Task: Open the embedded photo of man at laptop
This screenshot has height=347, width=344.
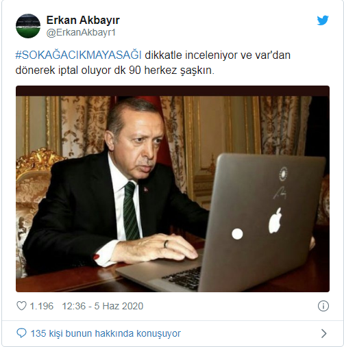Action: coord(173,189)
